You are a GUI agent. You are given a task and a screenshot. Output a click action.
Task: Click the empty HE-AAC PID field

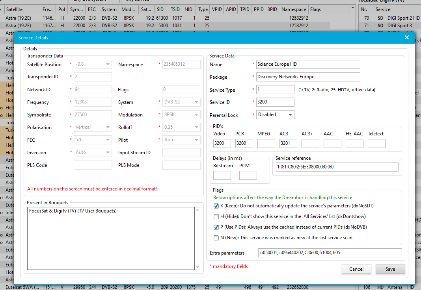point(354,143)
